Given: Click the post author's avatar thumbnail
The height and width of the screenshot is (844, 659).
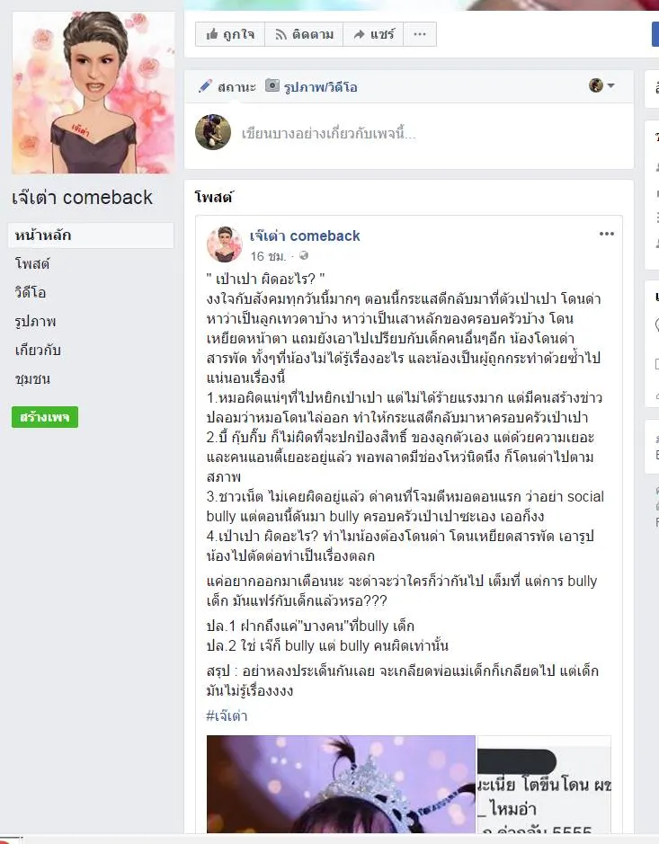Looking at the screenshot, I should (225, 244).
